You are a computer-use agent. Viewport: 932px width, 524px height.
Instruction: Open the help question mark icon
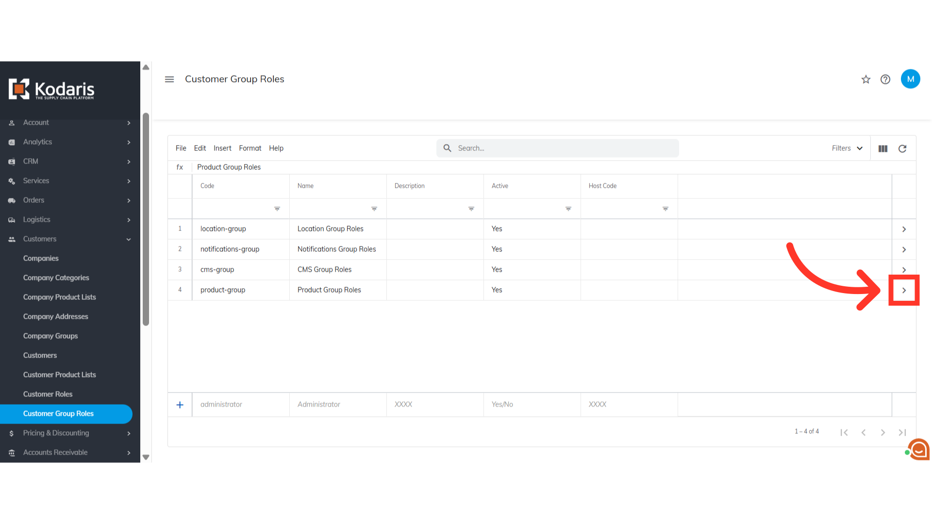(885, 79)
